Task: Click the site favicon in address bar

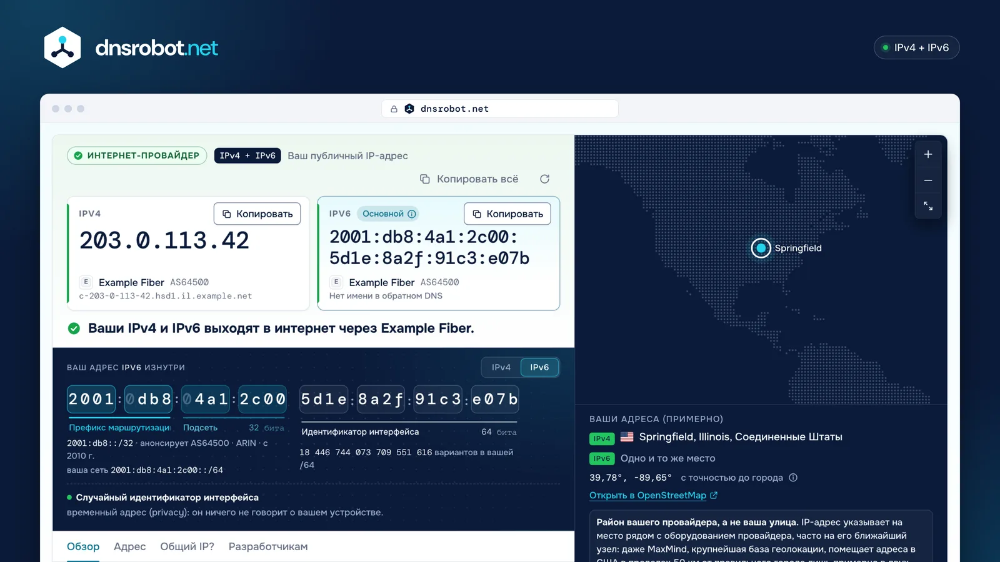Action: point(409,109)
